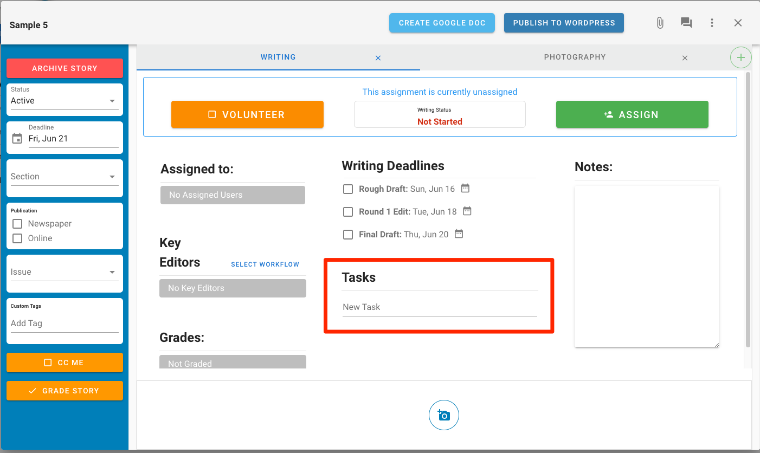The image size is (760, 453).
Task: Click the calendar icon beside the Deadline field
Action: [17, 139]
